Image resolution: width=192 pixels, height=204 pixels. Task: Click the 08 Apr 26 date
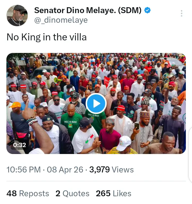(65, 170)
